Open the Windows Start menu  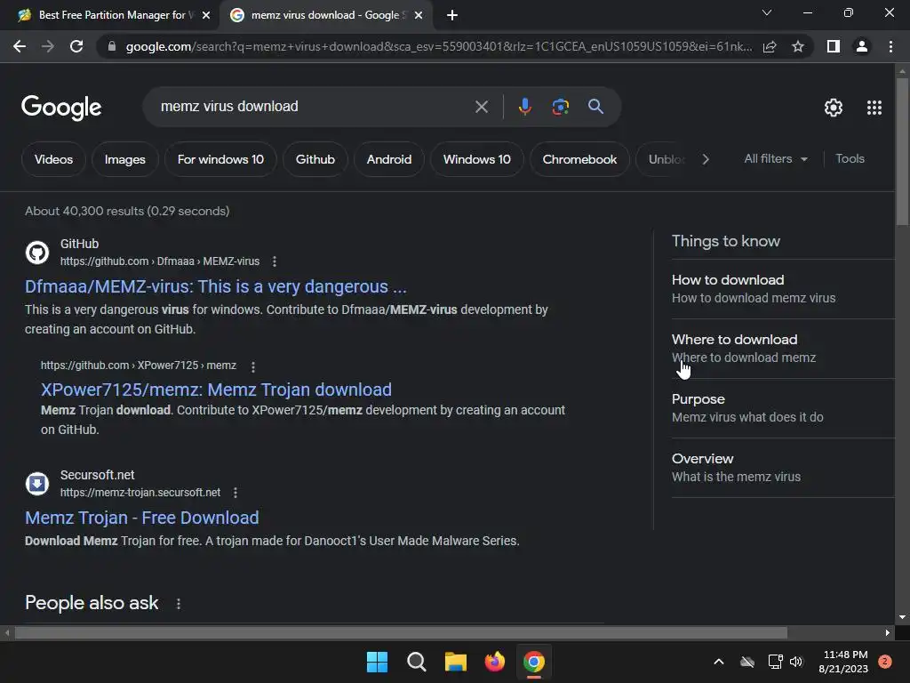pos(377,662)
